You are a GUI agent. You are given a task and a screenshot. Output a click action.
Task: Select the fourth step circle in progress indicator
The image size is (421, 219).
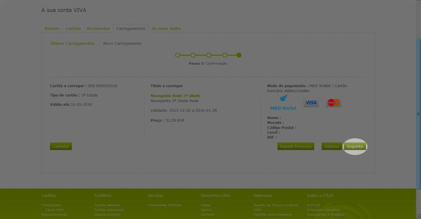(x=225, y=55)
